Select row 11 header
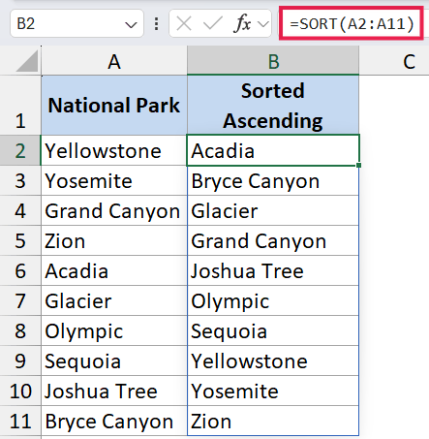This screenshot has height=439, width=429. click(20, 421)
